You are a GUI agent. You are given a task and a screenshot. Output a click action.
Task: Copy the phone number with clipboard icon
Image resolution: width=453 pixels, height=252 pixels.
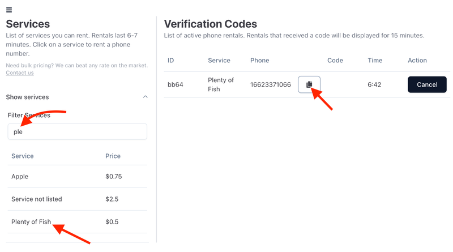pyautogui.click(x=309, y=84)
